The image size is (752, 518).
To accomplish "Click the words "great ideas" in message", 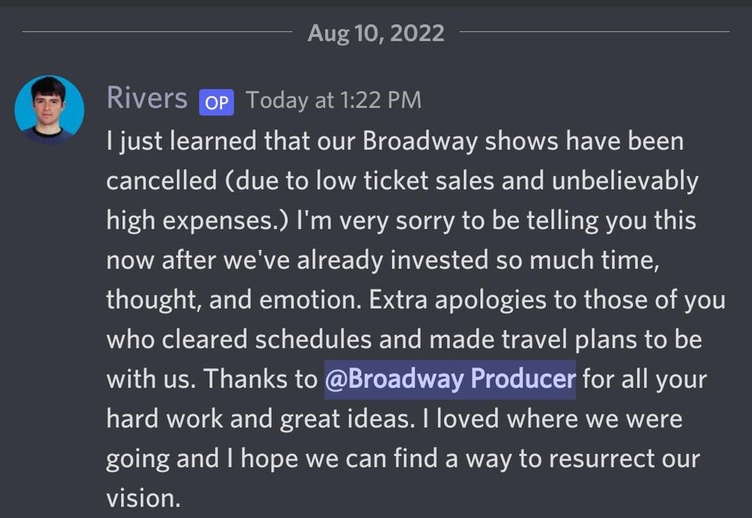I will point(342,419).
